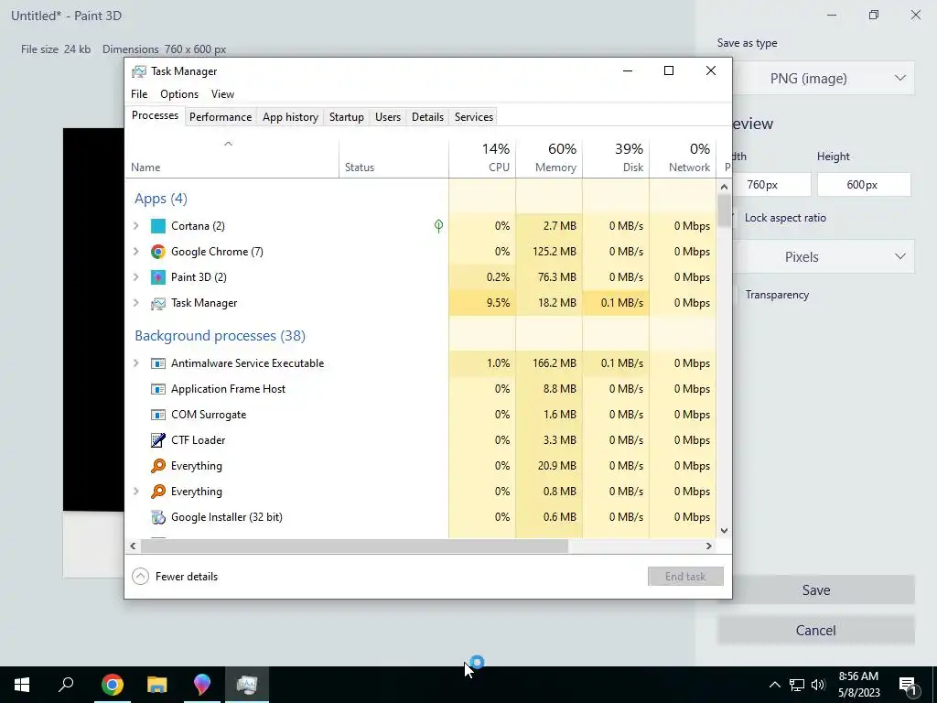Click Cancel in Paint 3D save panel
This screenshot has width=937, height=703.
(815, 630)
